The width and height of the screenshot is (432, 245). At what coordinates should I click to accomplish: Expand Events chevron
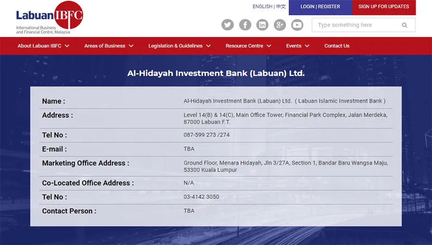(x=307, y=46)
